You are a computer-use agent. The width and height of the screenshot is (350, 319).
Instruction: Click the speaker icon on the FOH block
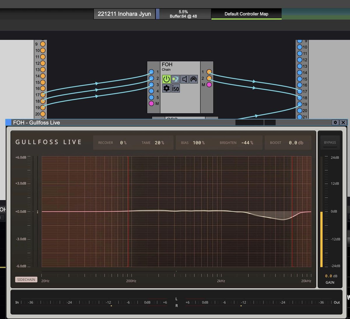point(184,79)
